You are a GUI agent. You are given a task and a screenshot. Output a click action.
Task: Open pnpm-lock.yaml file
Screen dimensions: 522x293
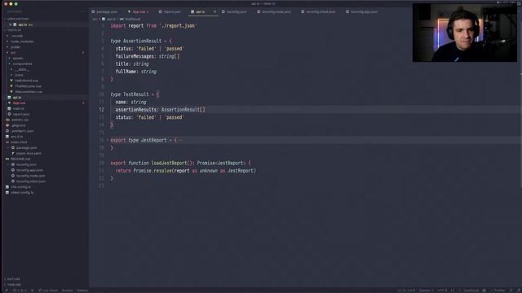(29, 154)
